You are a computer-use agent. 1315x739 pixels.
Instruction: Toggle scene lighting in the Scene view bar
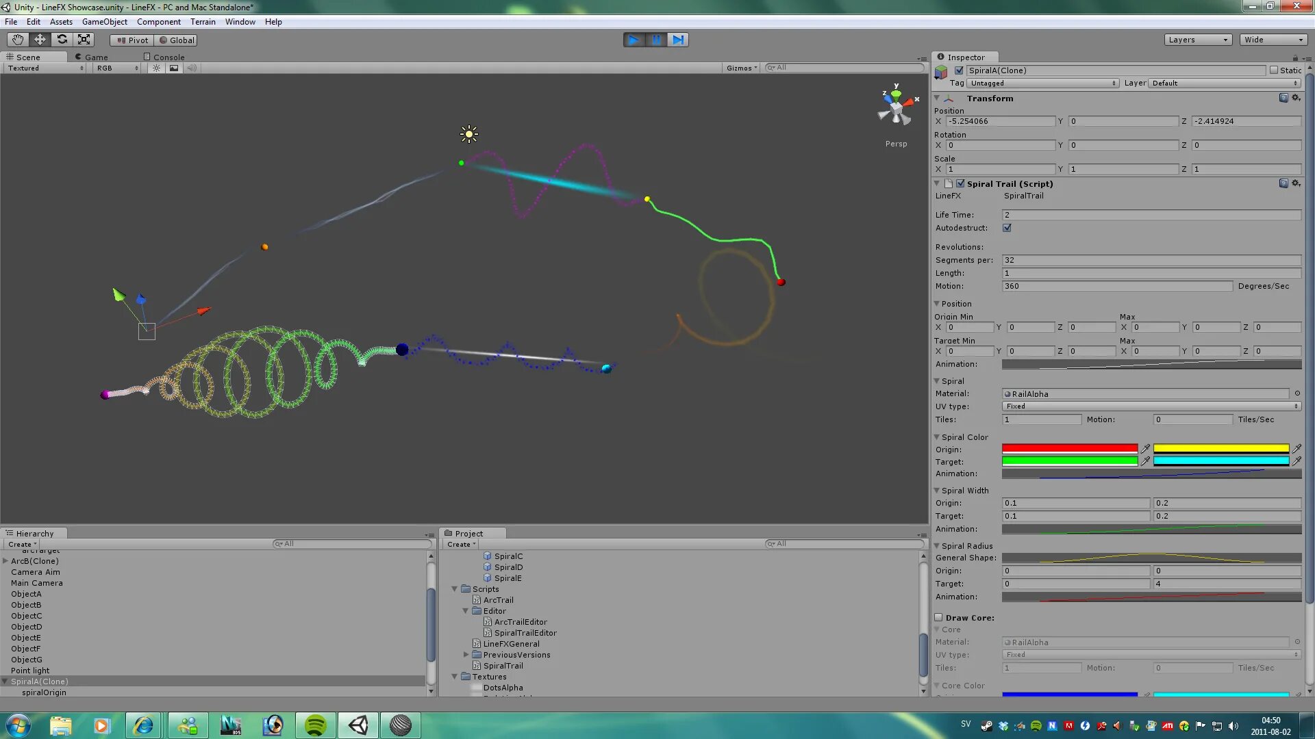(x=156, y=68)
